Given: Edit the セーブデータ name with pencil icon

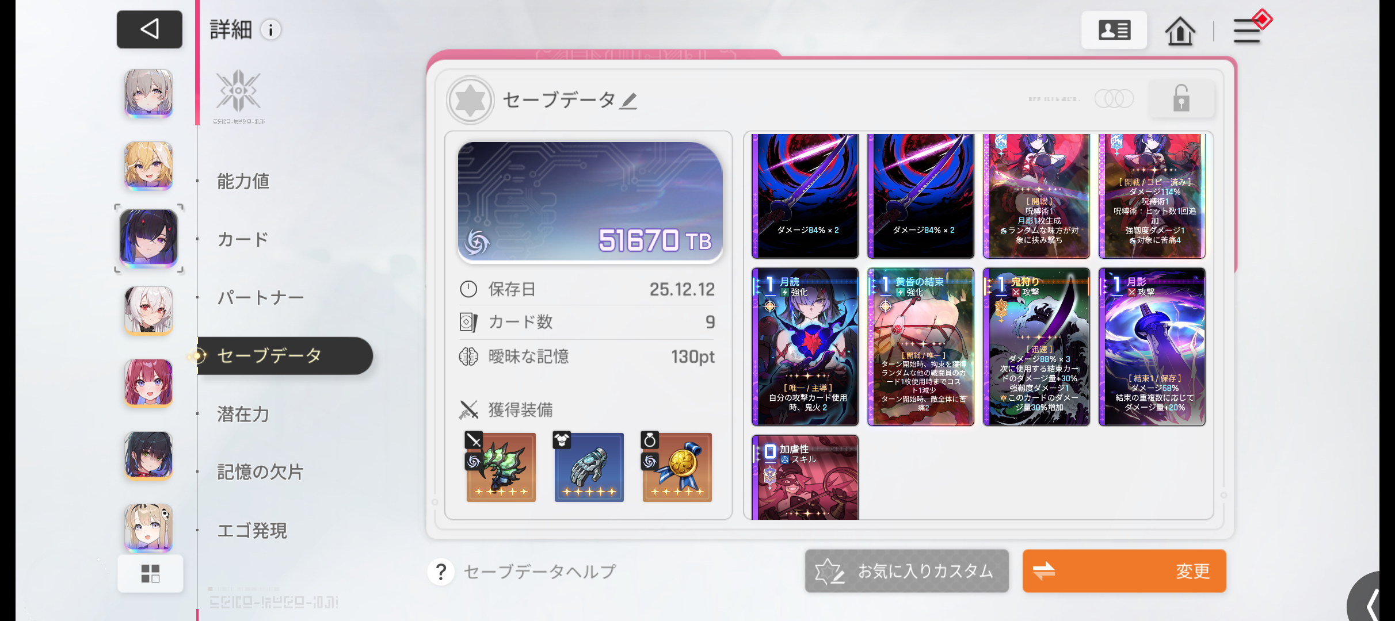Looking at the screenshot, I should click(x=629, y=101).
